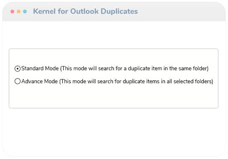Click the word "Outlook" in the title
This screenshot has height=159, width=228.
(85, 11)
